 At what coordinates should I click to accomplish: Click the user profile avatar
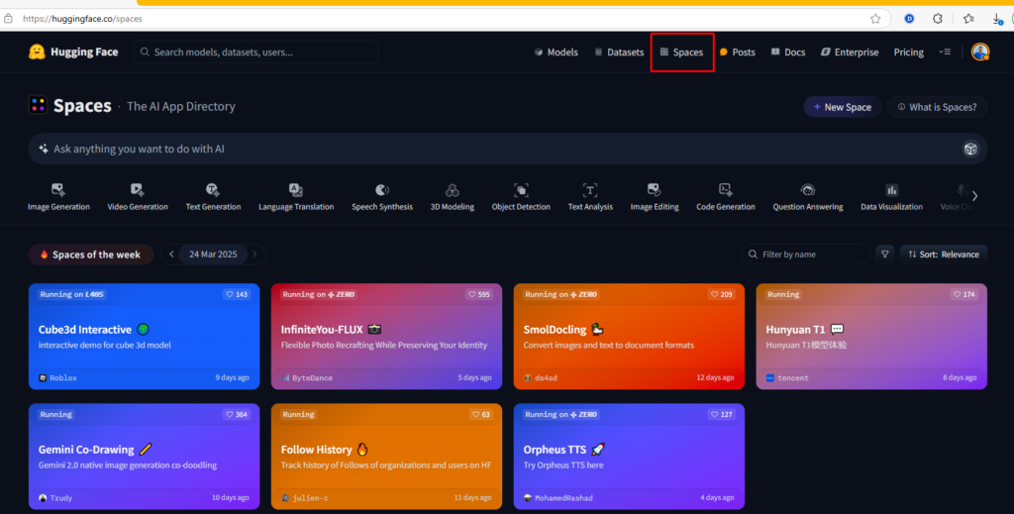(980, 51)
